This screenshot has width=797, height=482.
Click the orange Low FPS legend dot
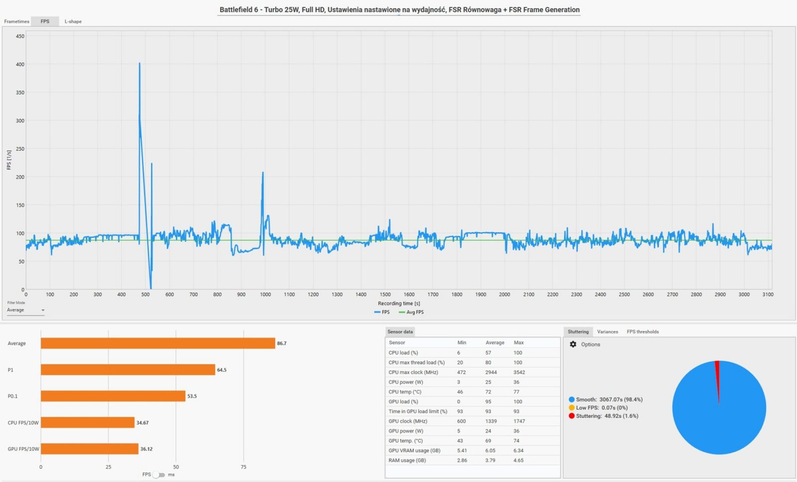(x=571, y=408)
